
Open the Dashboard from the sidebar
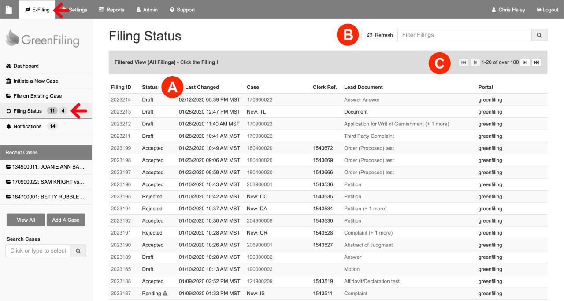tap(9, 66)
